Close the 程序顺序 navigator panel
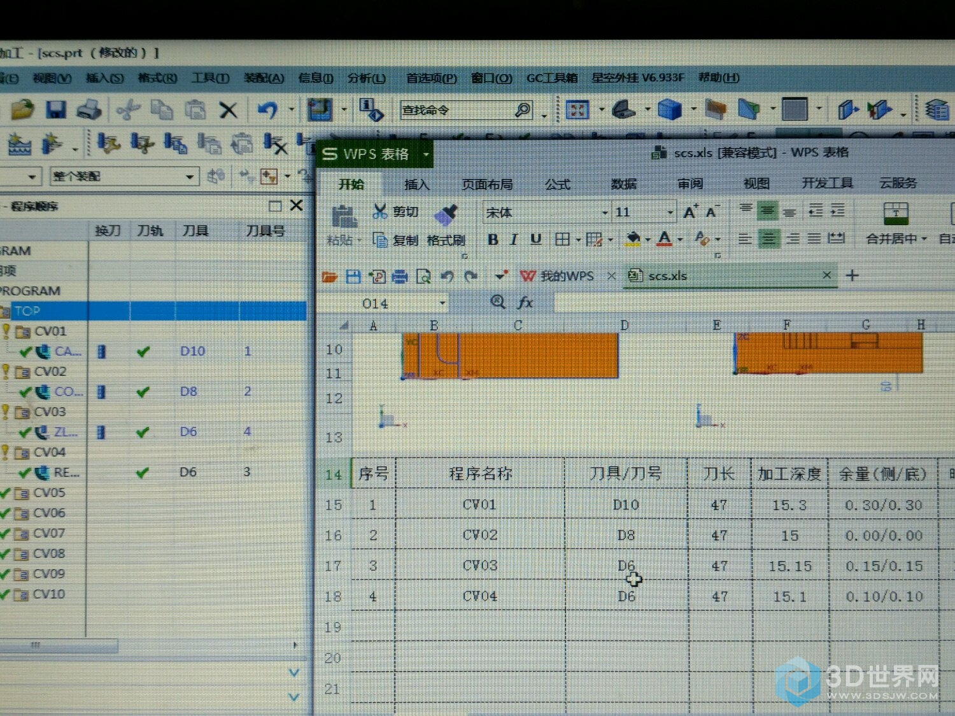This screenshot has height=716, width=955. 297,206
